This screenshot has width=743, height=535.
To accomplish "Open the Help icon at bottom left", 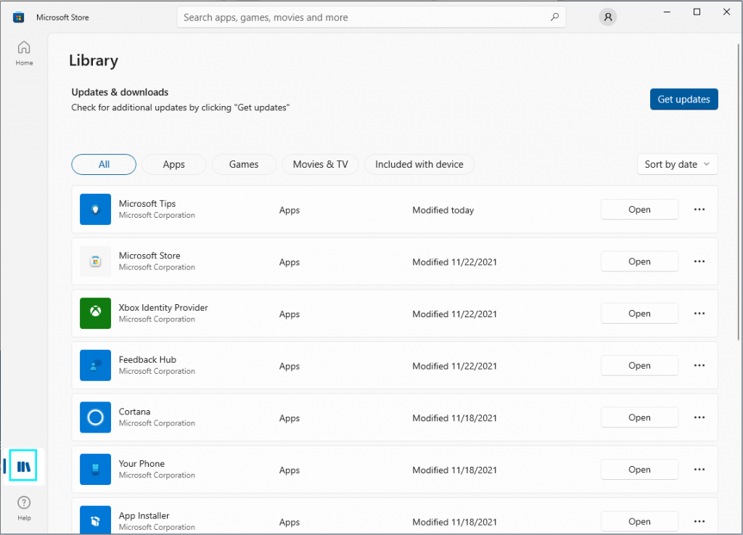I will [24, 502].
